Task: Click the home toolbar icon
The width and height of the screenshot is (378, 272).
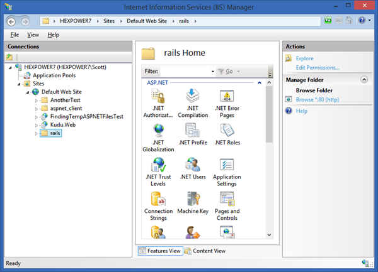Action: point(349,21)
